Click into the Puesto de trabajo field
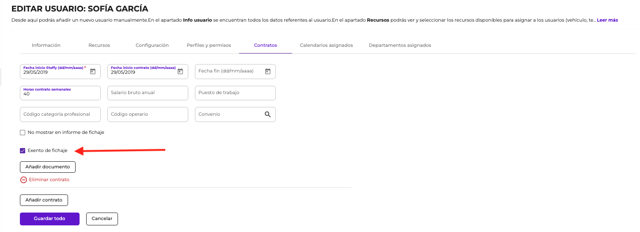This screenshot has width=640, height=232. coord(235,93)
